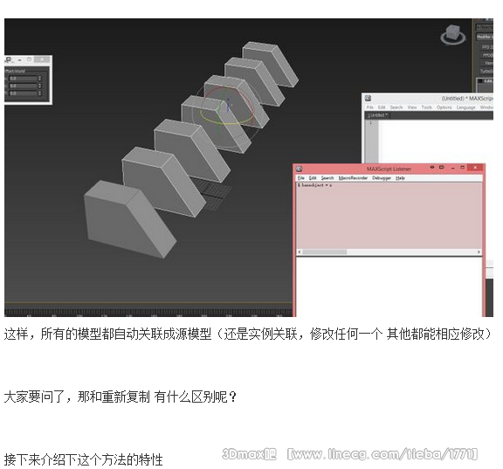Click the first offset value field in transform dialog
Screen dimensions: 503x469
coord(23,79)
